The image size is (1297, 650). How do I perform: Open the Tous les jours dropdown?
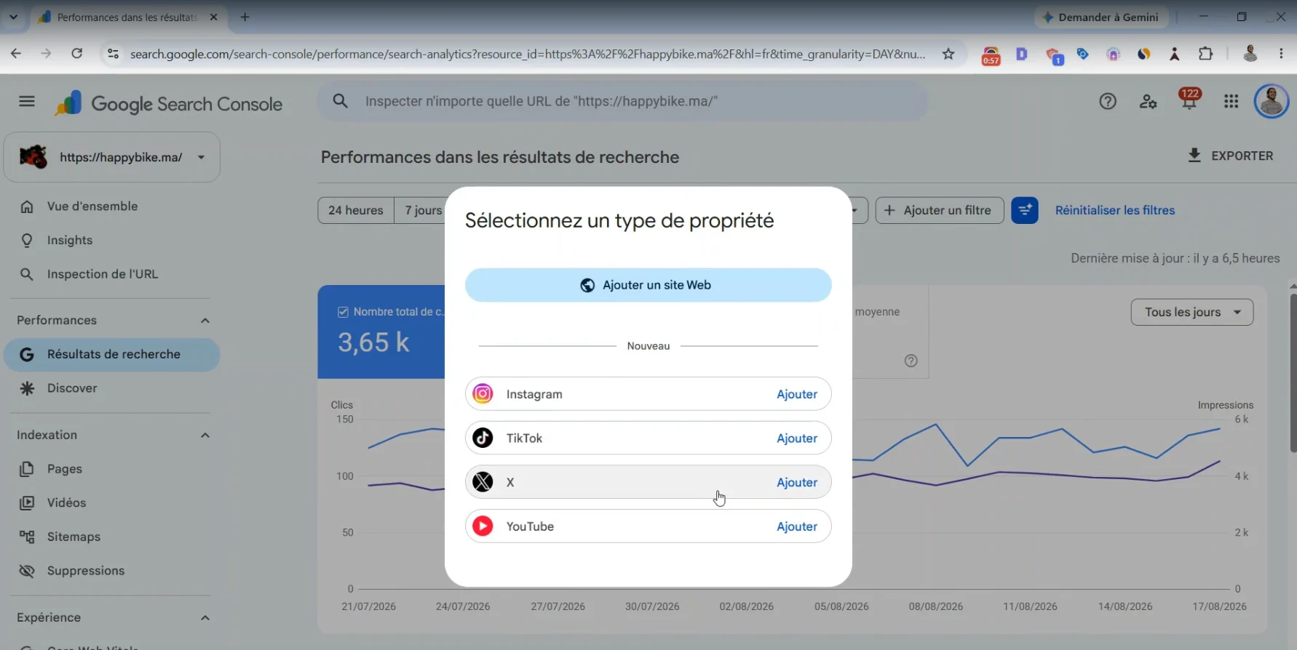[1192, 312]
